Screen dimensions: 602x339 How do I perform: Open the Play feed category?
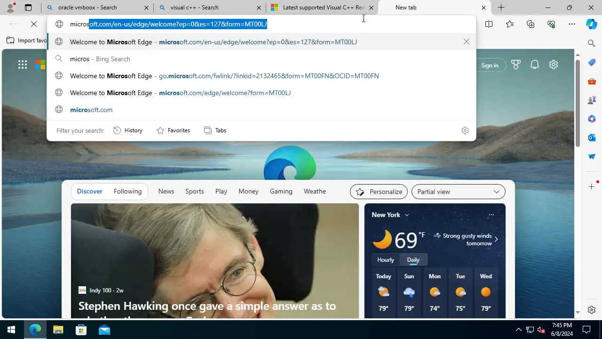tap(221, 191)
